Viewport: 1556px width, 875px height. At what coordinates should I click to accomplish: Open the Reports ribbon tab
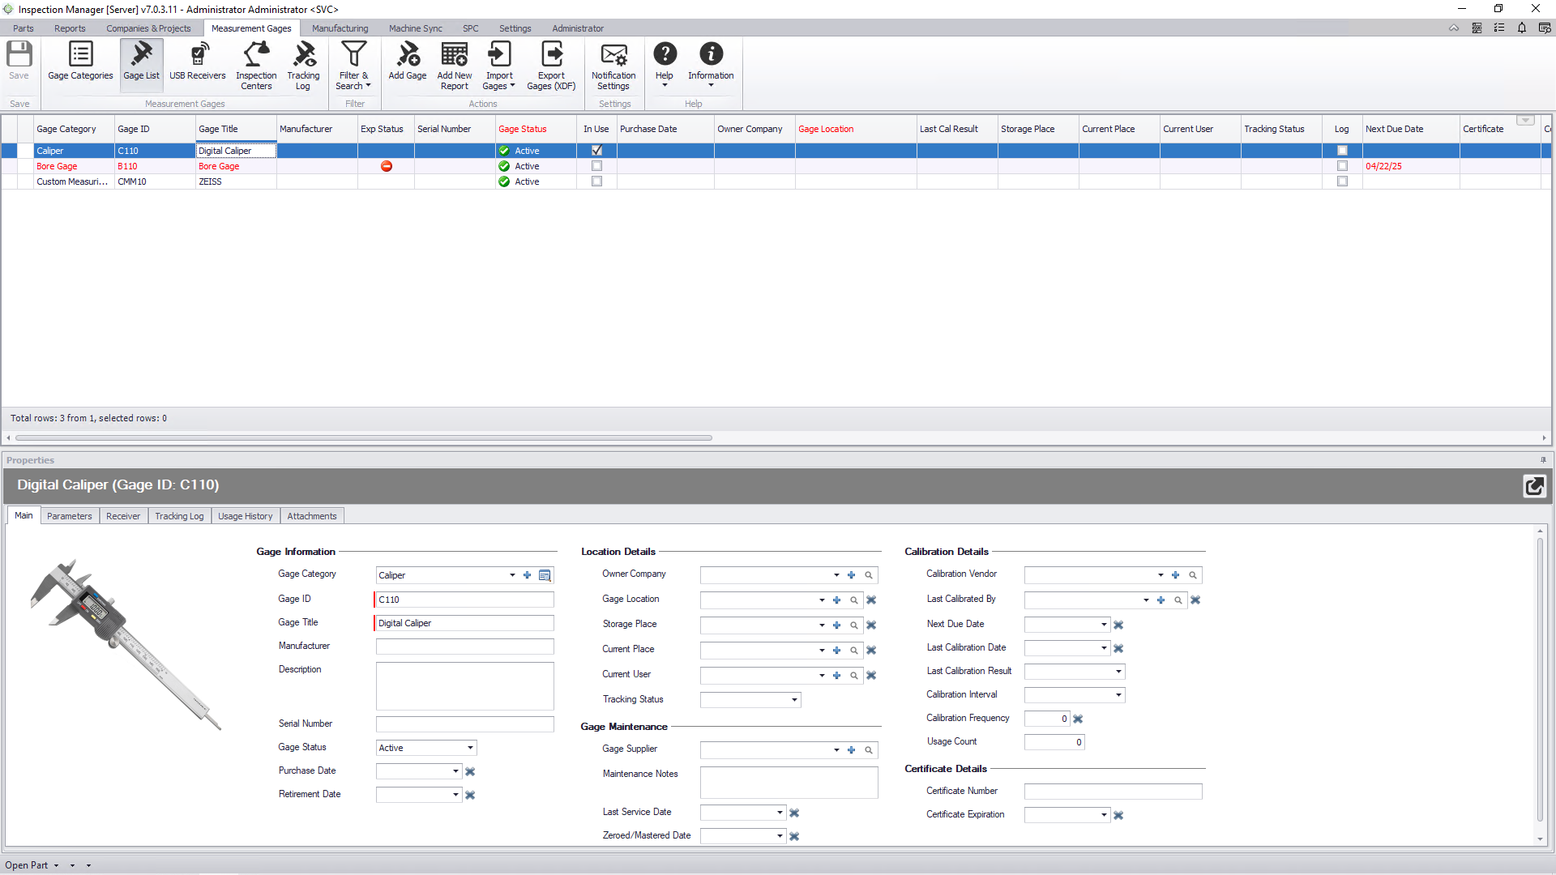tap(70, 28)
